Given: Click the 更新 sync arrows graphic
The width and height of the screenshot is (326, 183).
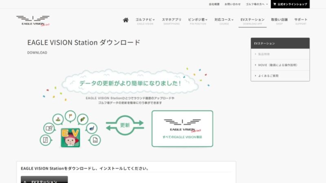Looking at the screenshot, I should click(x=125, y=125).
